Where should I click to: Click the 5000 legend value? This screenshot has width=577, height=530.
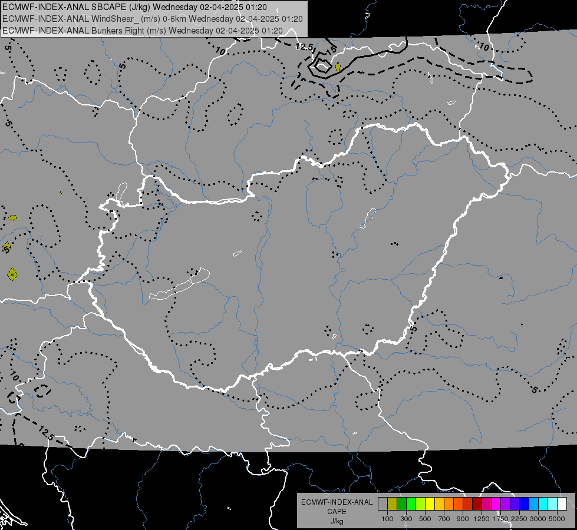click(557, 519)
